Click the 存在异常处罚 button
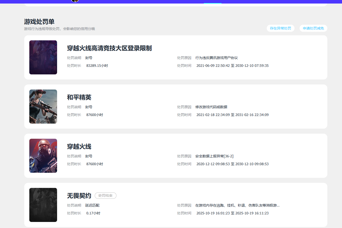Viewport: 342px width, 228px height. tap(280, 28)
